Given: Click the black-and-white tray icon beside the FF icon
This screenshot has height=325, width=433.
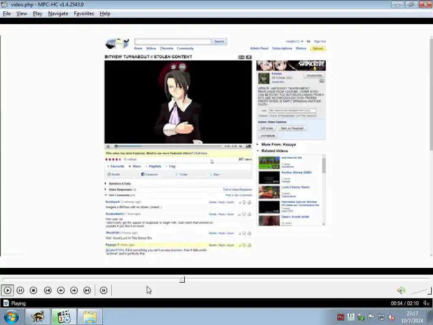Looking at the screenshot, I should point(351,317).
